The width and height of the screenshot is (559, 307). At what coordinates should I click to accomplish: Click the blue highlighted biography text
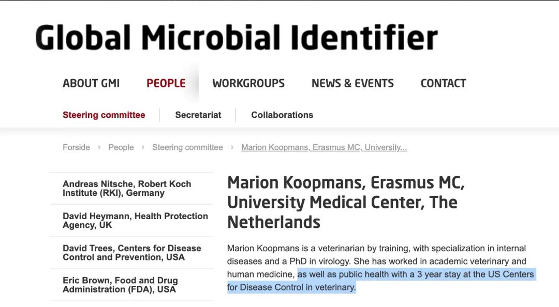pos(415,274)
